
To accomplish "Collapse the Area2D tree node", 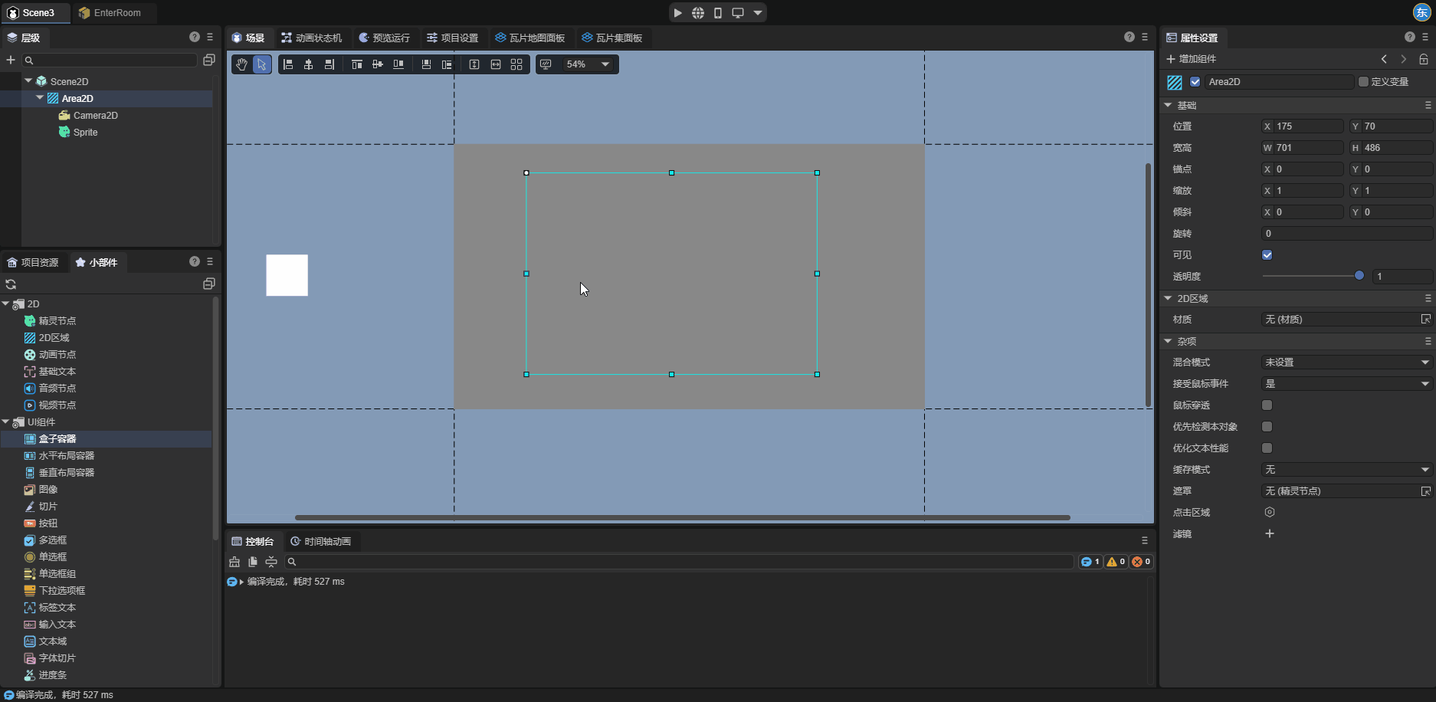I will pos(40,98).
